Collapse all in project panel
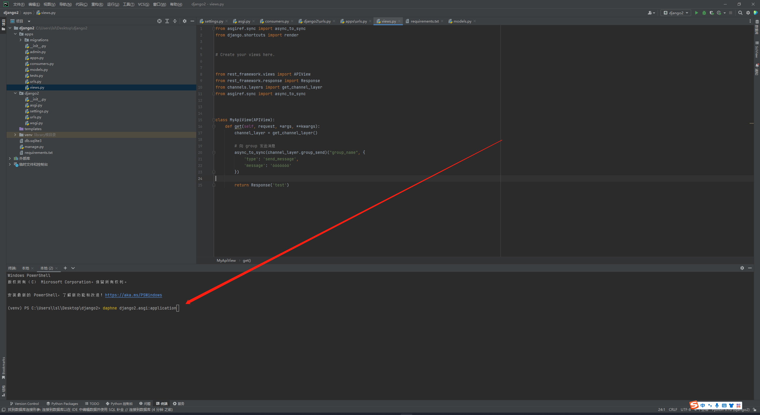 (175, 21)
